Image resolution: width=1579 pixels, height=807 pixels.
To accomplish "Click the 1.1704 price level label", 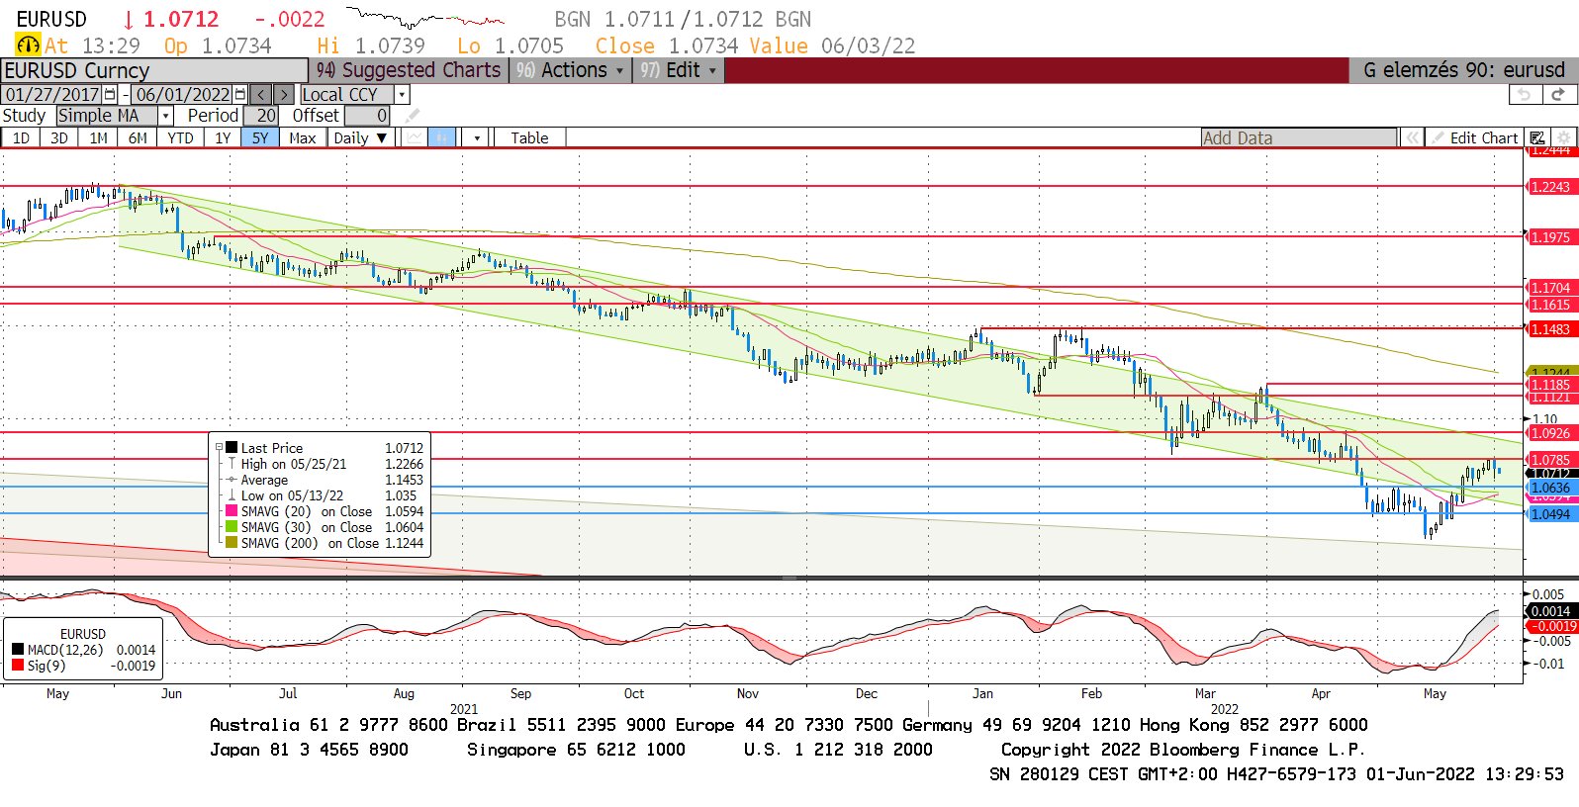I will click(1550, 288).
